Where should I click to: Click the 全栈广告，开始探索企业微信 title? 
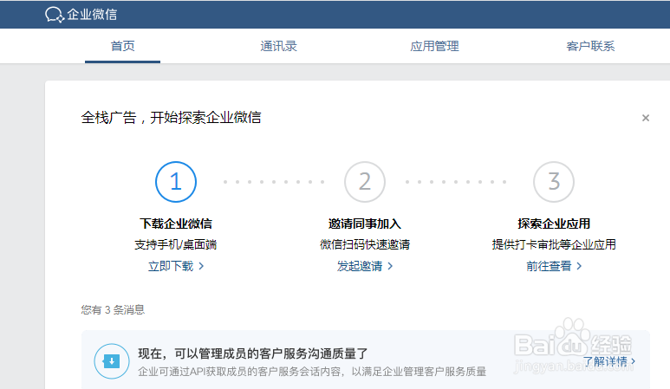[171, 118]
